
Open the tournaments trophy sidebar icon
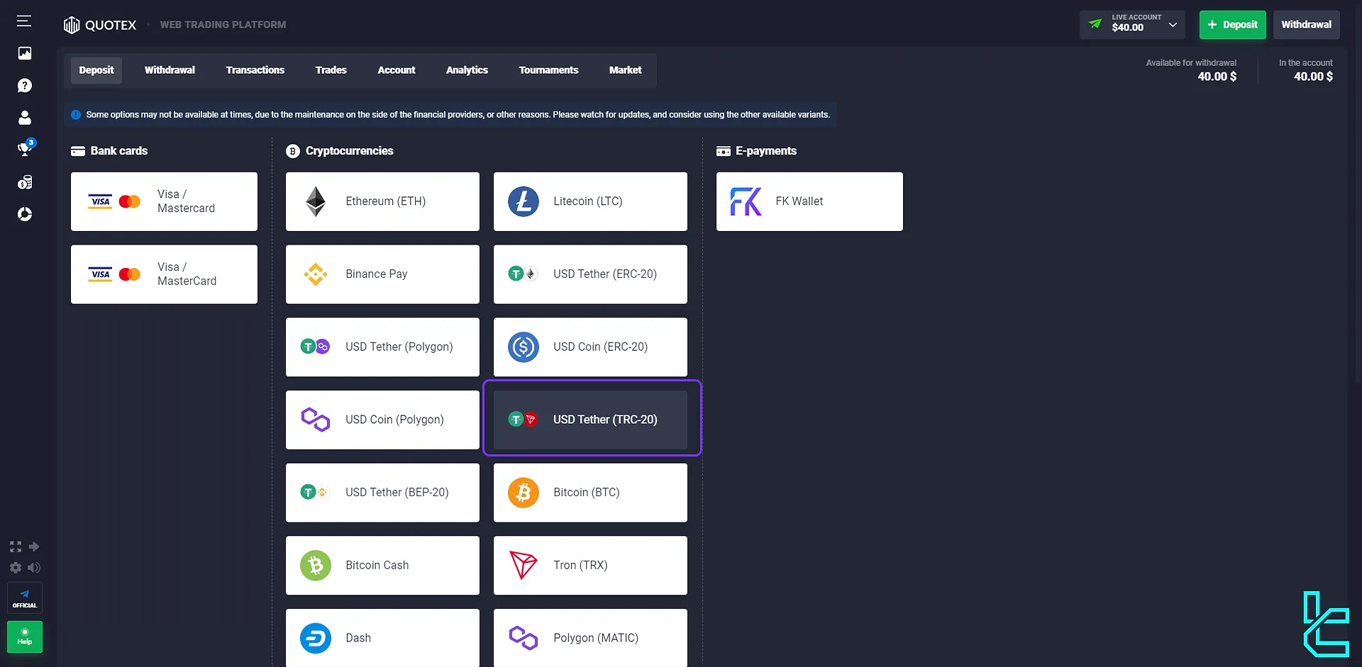tap(26, 148)
